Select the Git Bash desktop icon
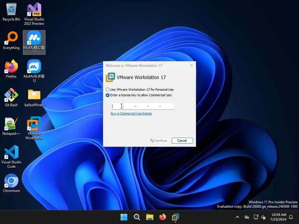 [11, 97]
